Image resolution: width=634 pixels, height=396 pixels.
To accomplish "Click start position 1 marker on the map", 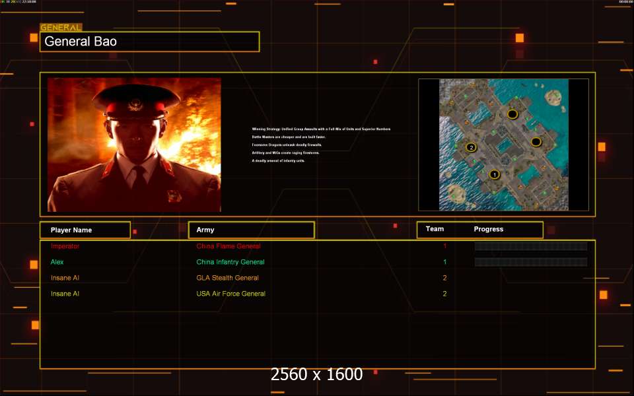I will [x=495, y=175].
